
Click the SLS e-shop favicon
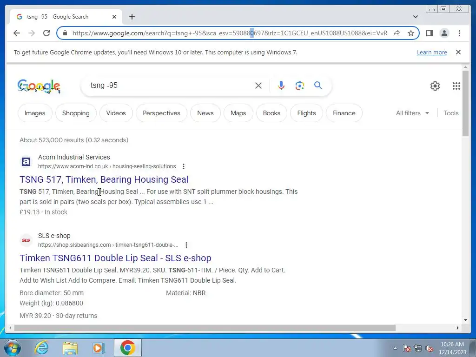point(26,240)
